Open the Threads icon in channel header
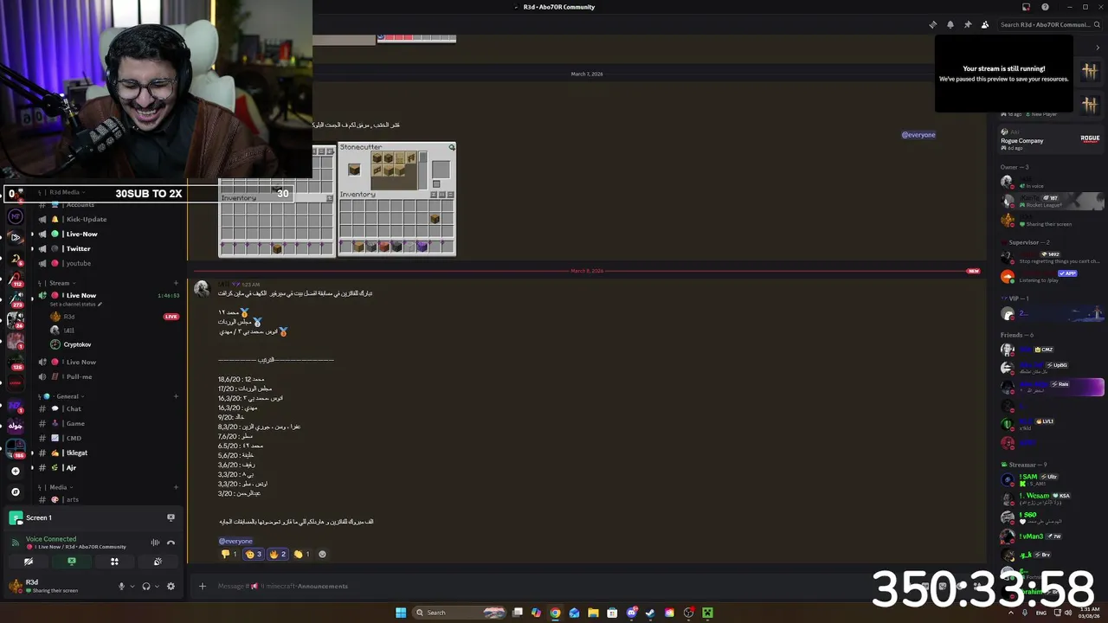 (x=932, y=25)
